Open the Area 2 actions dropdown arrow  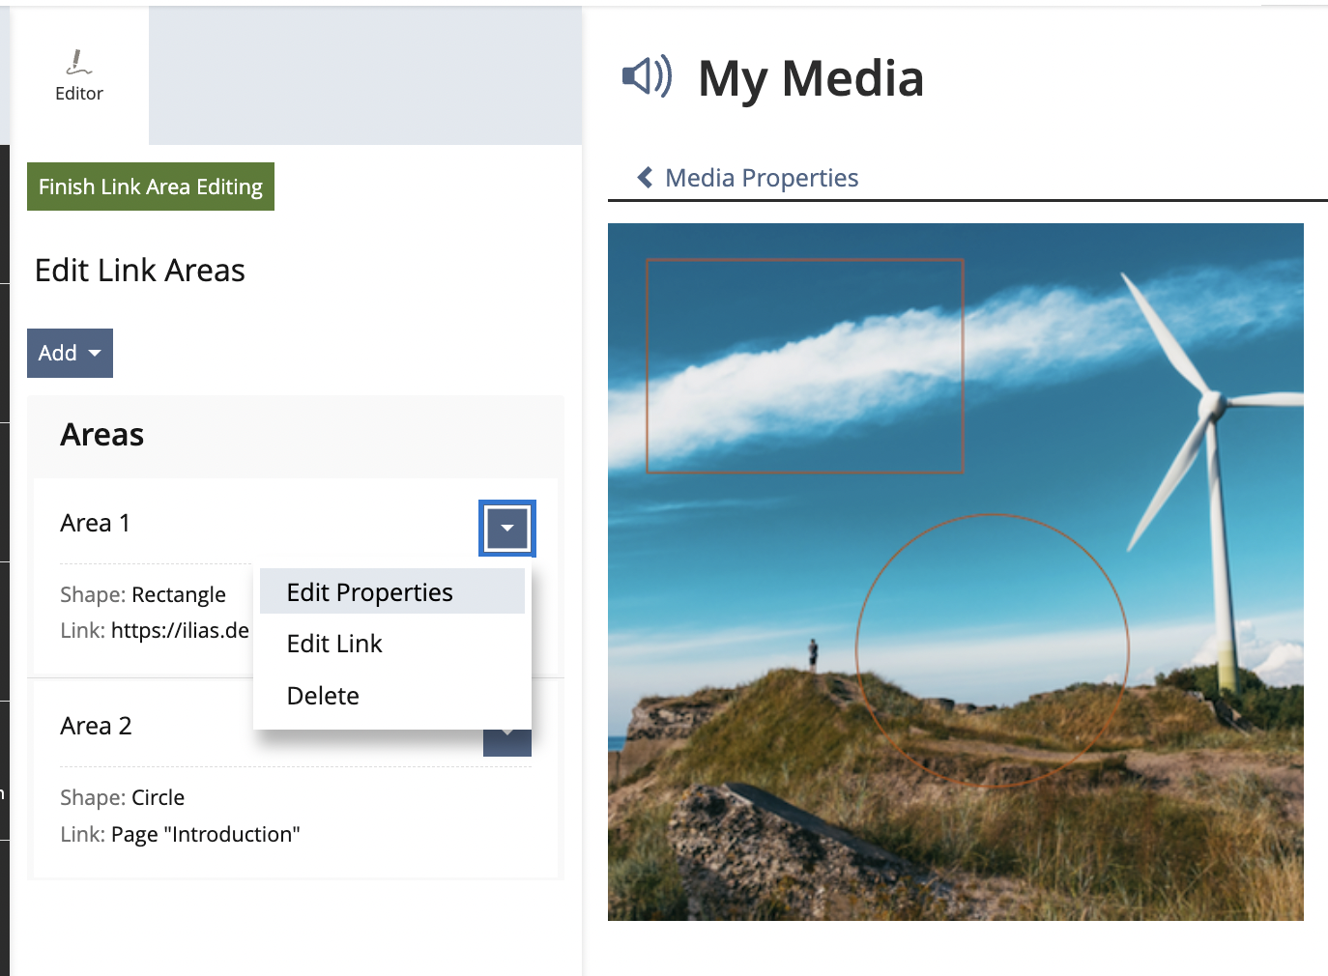pyautogui.click(x=506, y=744)
